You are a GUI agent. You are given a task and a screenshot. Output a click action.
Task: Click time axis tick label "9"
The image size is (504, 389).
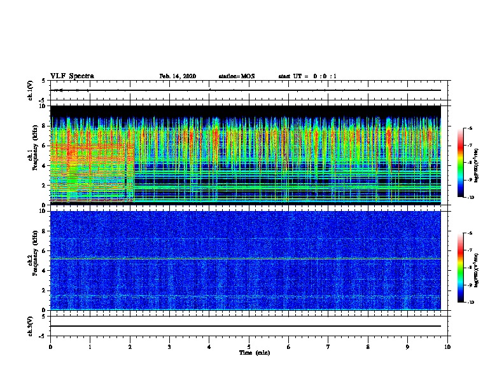[407, 346]
